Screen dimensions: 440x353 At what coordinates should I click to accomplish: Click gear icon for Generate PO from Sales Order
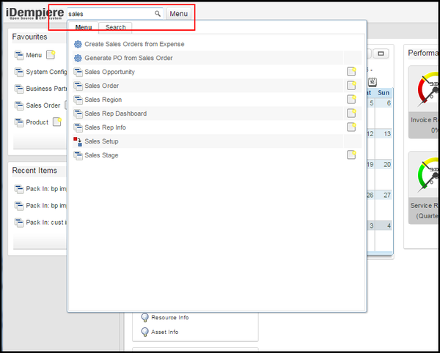[78, 58]
